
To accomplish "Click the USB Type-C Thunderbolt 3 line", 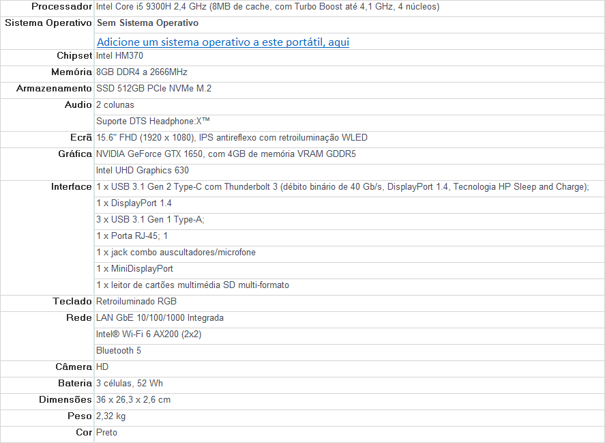I will pos(342,187).
